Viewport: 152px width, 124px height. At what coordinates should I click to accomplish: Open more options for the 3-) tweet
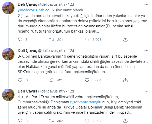click(x=146, y=51)
